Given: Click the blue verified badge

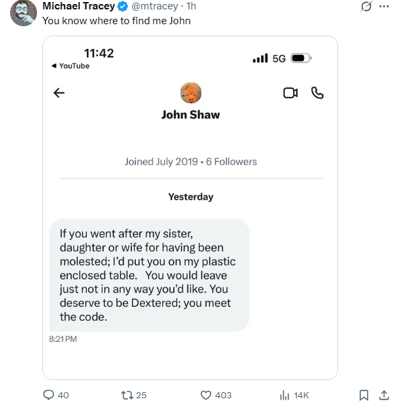Looking at the screenshot, I should (x=123, y=7).
